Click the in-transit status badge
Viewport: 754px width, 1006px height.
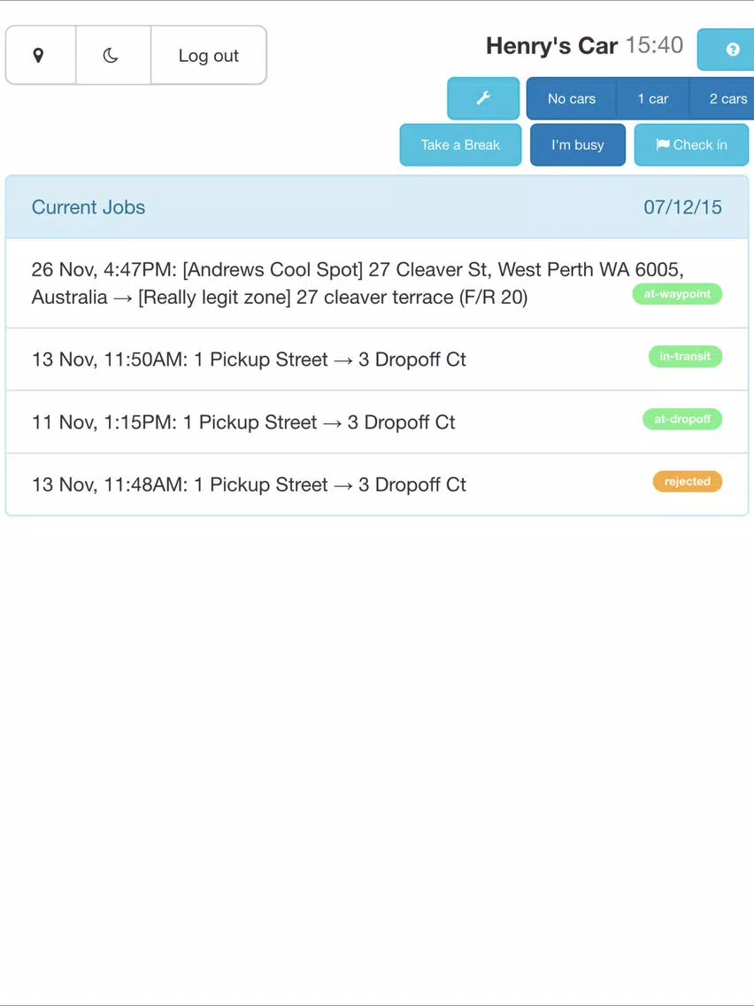[685, 356]
